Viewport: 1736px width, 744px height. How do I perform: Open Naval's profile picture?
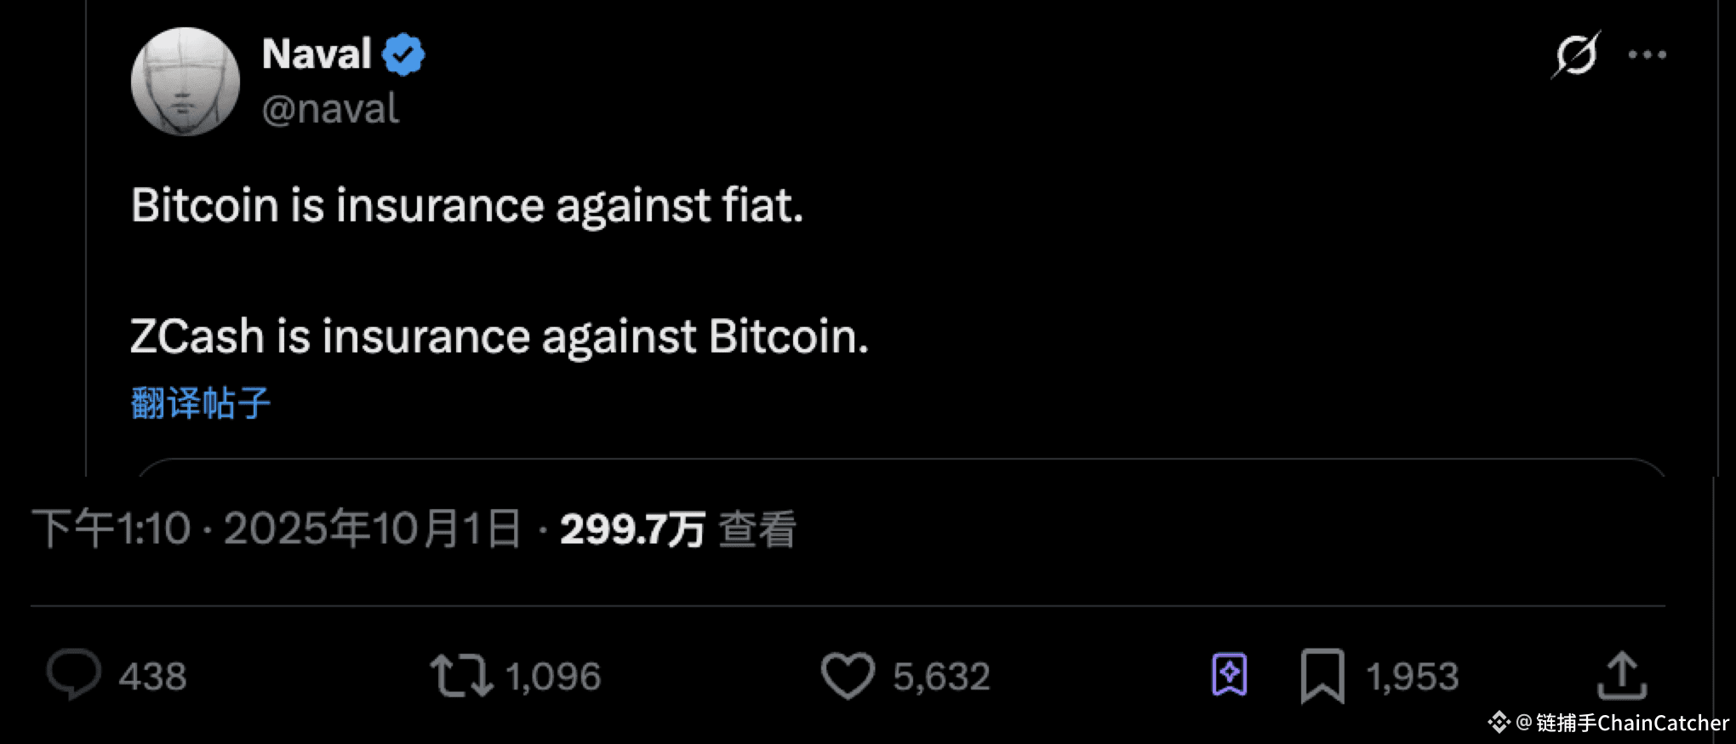point(186,82)
